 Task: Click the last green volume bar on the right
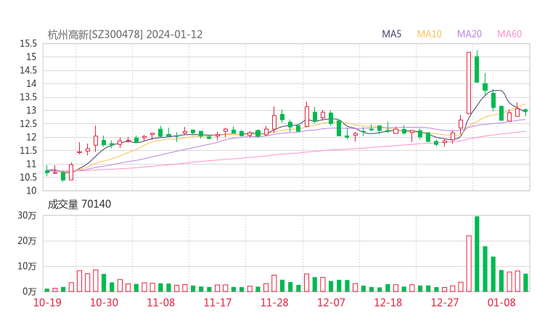525,283
